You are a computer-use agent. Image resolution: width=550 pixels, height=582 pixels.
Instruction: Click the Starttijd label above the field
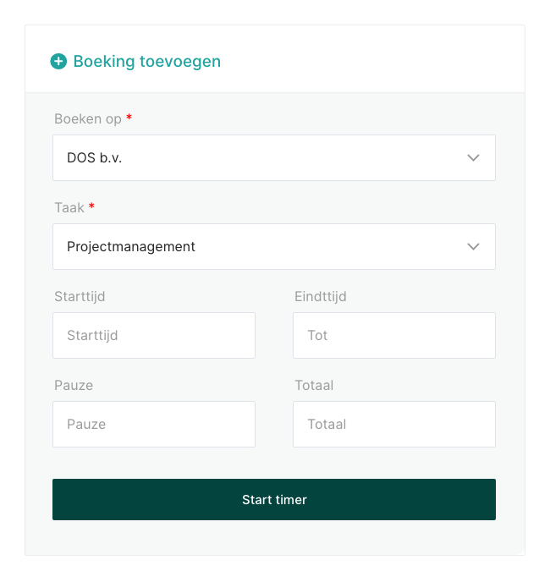pyautogui.click(x=80, y=296)
